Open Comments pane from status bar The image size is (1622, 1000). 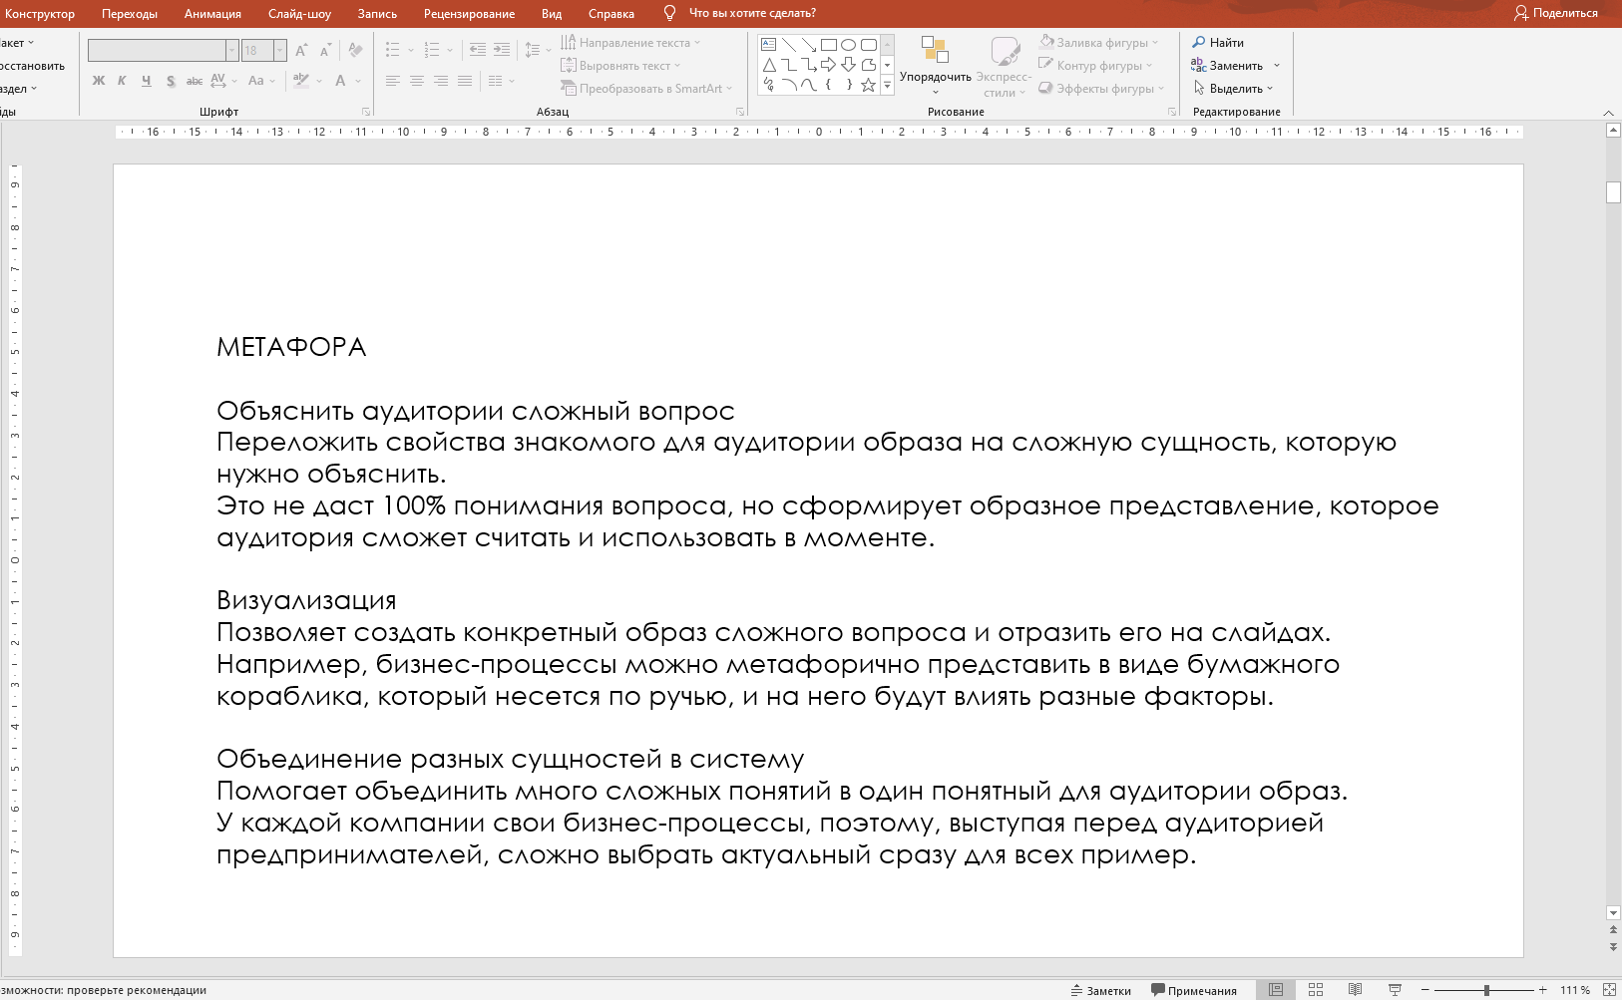(1194, 991)
